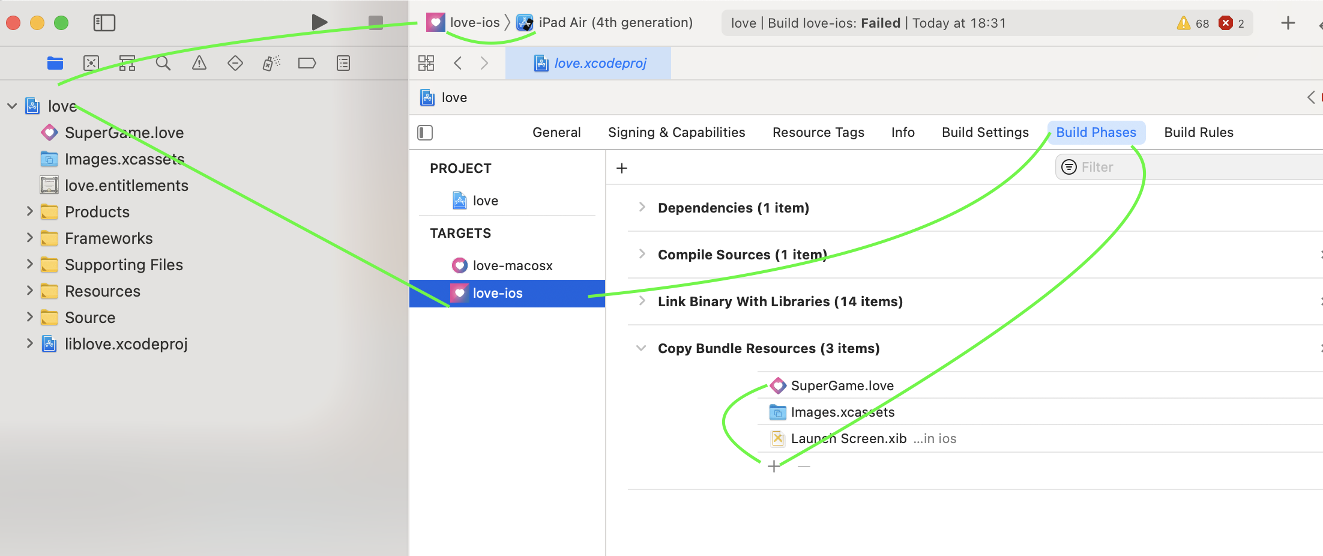Collapse Copy Bundle Resources
This screenshot has width=1323, height=556.
click(x=642, y=348)
